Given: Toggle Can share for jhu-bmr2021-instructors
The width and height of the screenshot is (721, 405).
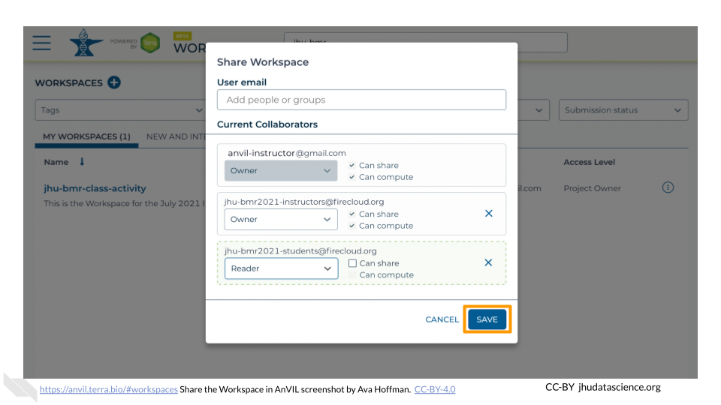Looking at the screenshot, I should (x=351, y=214).
